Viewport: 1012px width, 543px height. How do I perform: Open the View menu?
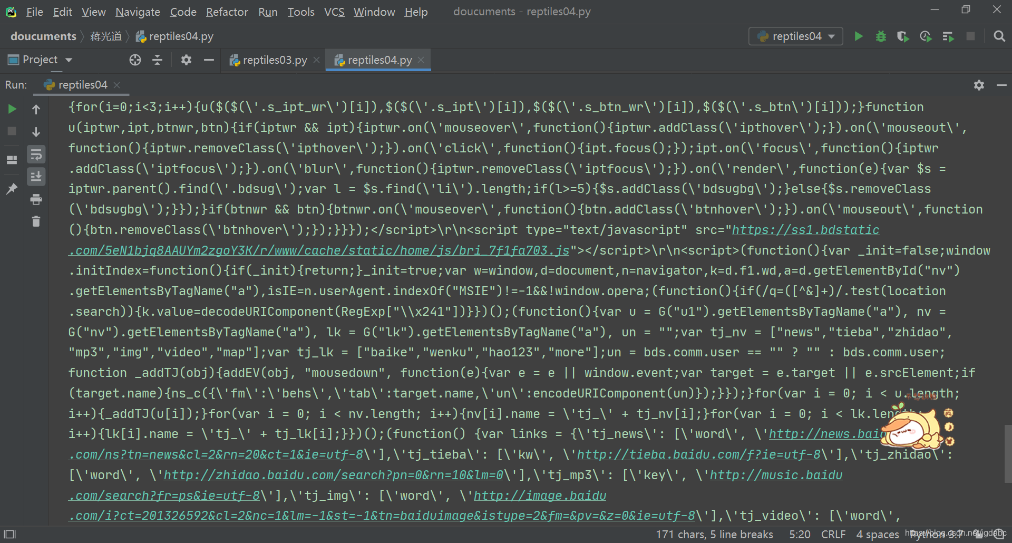pos(94,12)
